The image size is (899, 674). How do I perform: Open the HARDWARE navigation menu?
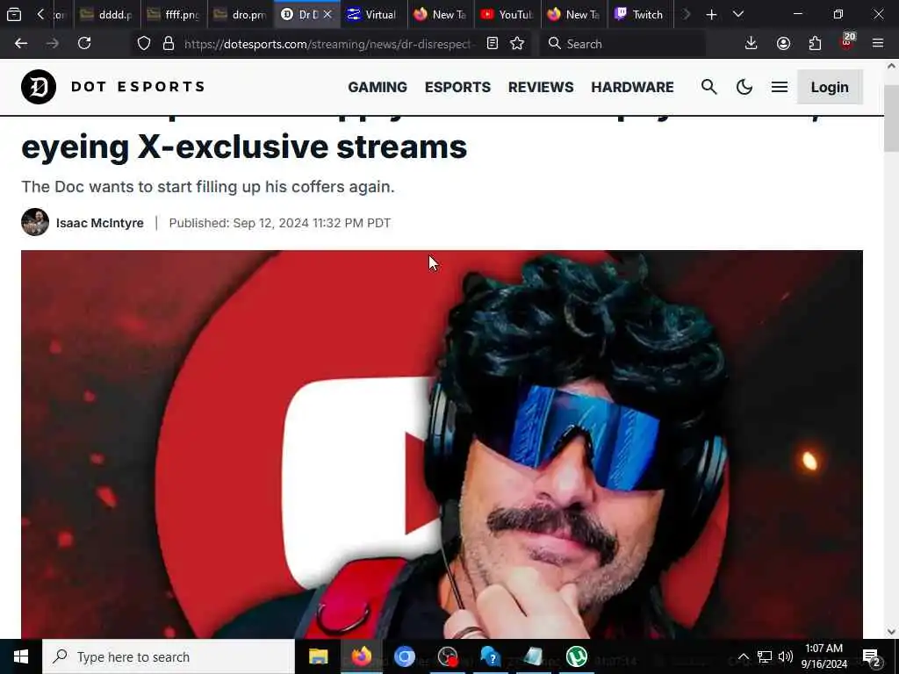[632, 87]
